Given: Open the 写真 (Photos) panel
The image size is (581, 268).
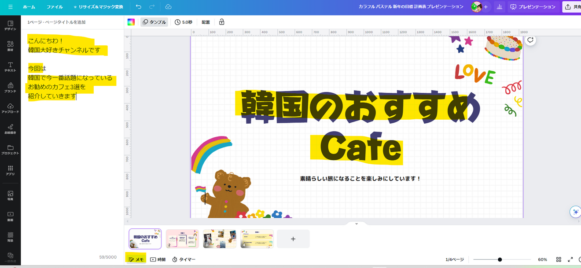Looking at the screenshot, I should pyautogui.click(x=10, y=195).
